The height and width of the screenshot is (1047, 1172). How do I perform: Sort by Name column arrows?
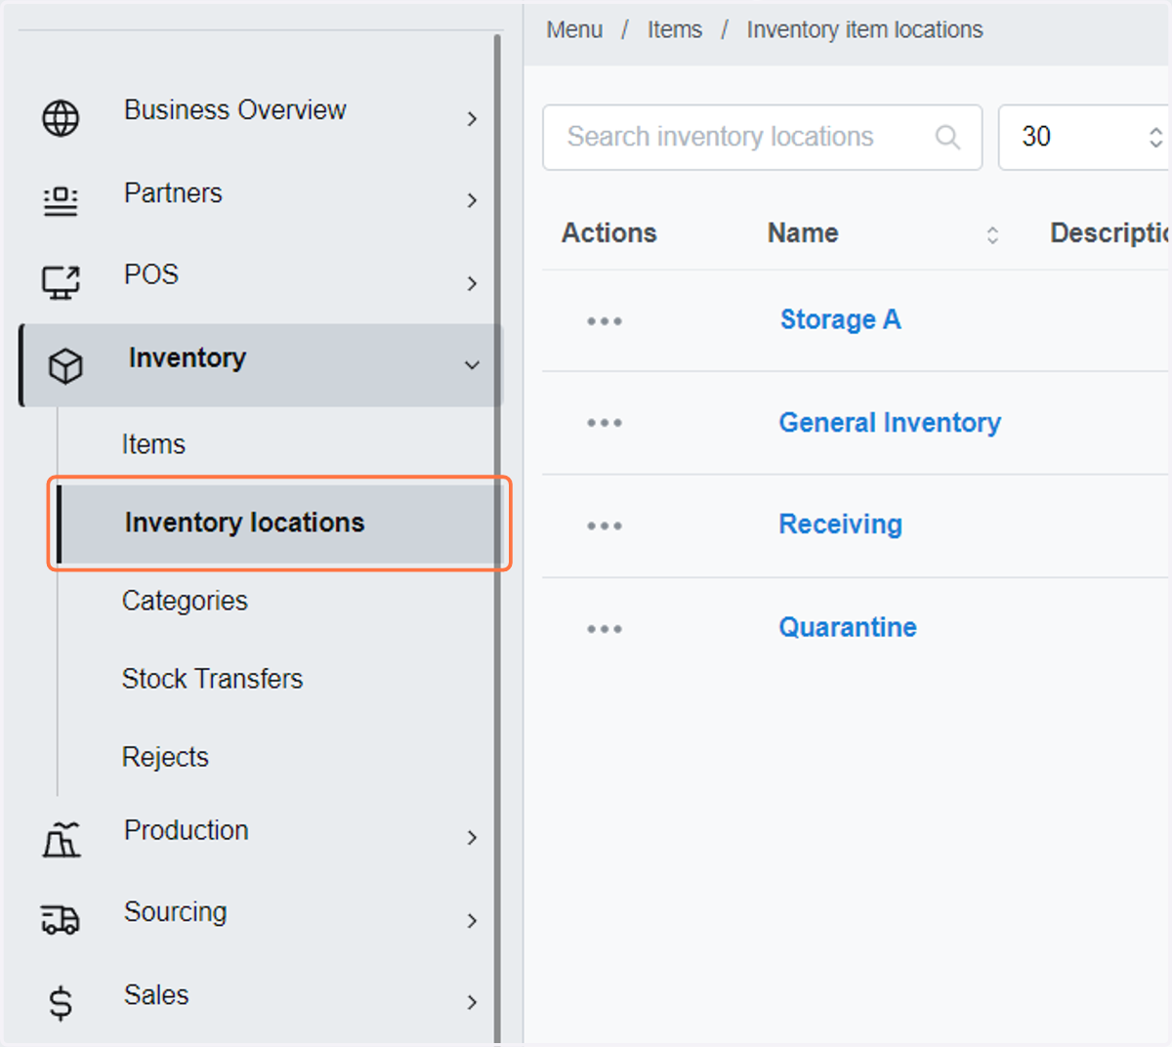(992, 234)
